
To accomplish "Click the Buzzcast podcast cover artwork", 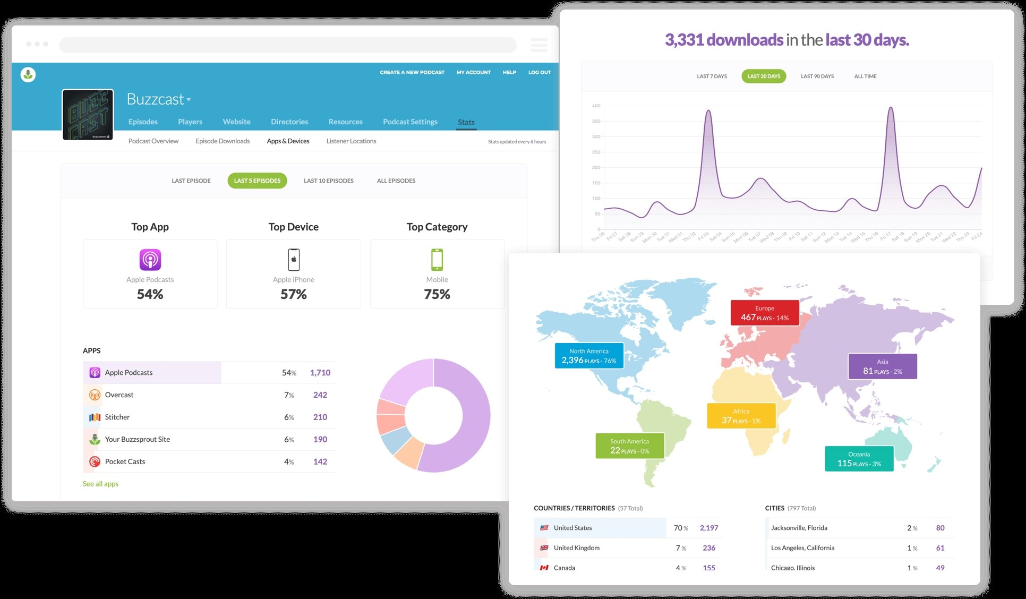I will (x=88, y=115).
